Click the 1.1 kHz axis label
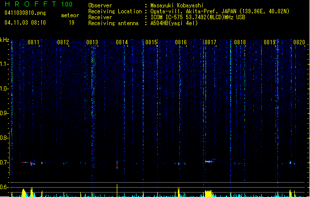The width and height of the screenshot is (310, 197). point(4,64)
